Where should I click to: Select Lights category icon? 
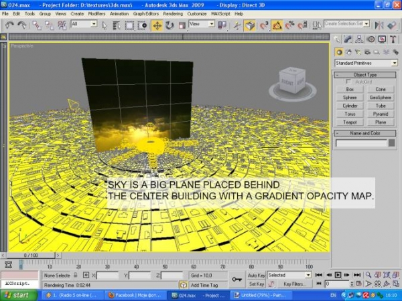click(x=358, y=52)
